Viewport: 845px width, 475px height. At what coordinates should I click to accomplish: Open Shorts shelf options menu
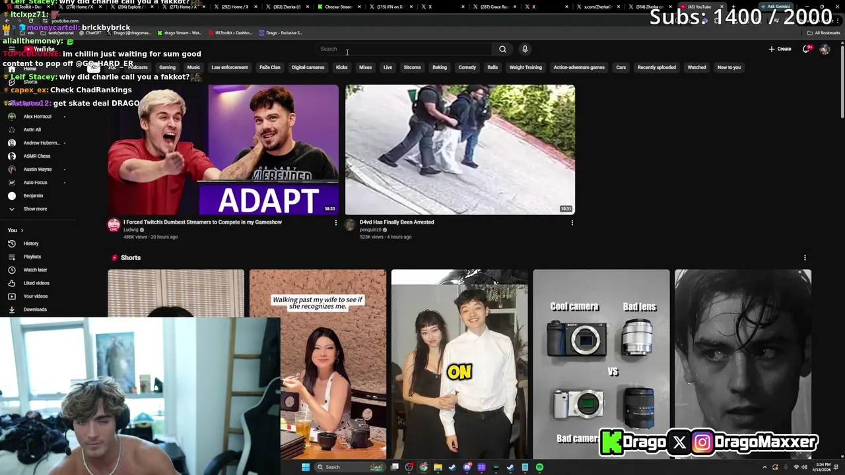pos(805,258)
